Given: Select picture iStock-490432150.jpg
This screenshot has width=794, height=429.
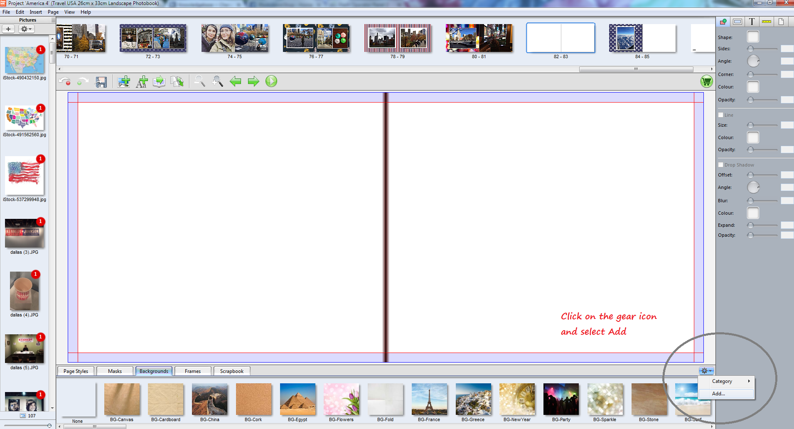Looking at the screenshot, I should 25,60.
